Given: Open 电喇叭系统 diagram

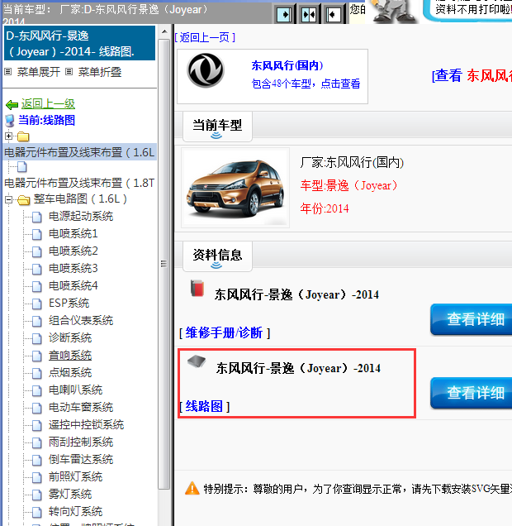Looking at the screenshot, I should tap(75, 390).
